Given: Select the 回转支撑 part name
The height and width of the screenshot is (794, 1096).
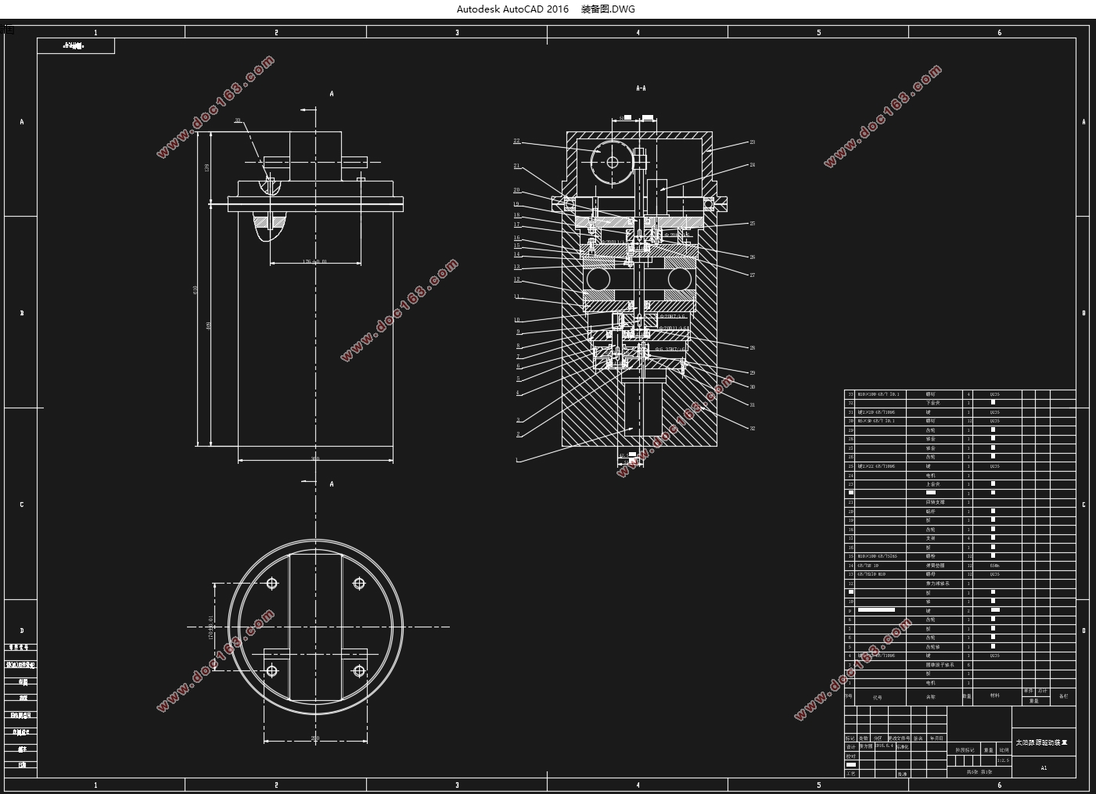Looking at the screenshot, I should pyautogui.click(x=936, y=502).
